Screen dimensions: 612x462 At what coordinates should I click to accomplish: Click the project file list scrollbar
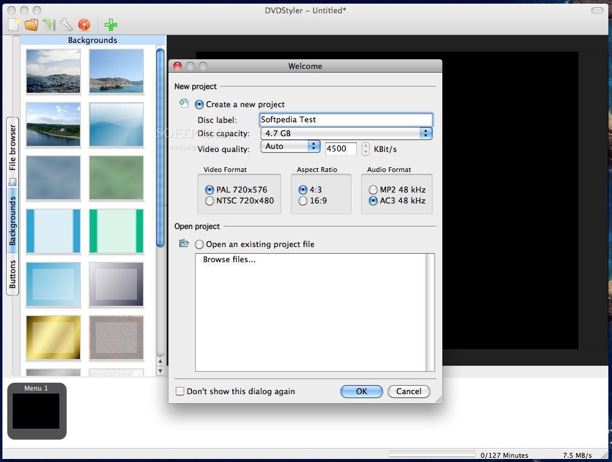[430, 312]
